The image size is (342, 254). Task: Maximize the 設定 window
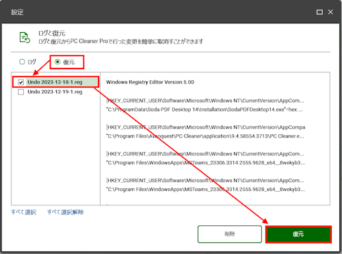[319, 12]
